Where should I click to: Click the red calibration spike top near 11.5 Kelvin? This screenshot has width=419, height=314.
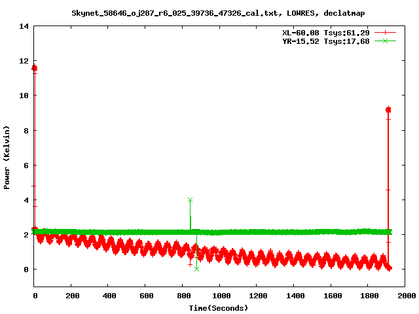coord(34,68)
